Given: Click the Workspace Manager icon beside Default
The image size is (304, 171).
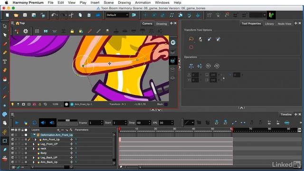Looking at the screenshot, I should pyautogui.click(x=134, y=15).
